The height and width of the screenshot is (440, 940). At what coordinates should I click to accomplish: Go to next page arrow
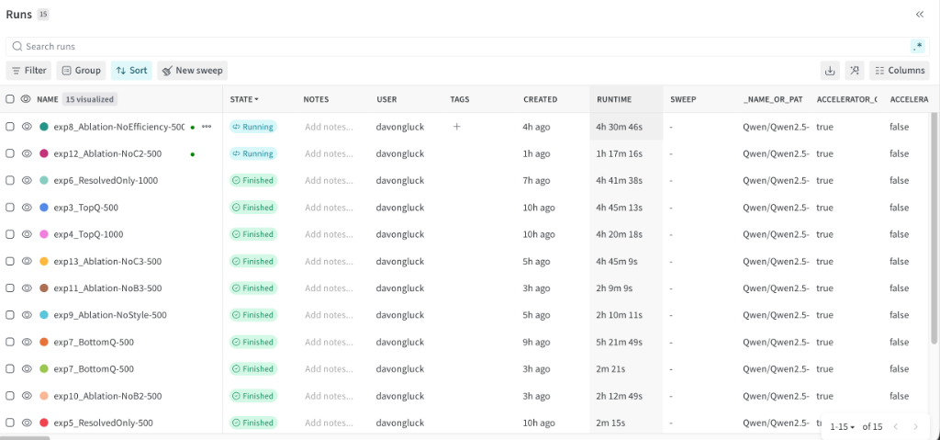(x=914, y=426)
